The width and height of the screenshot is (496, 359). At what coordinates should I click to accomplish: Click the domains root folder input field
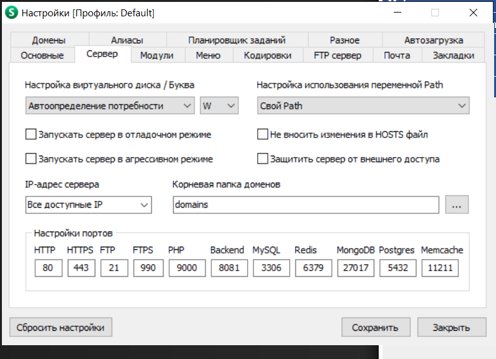click(x=305, y=205)
